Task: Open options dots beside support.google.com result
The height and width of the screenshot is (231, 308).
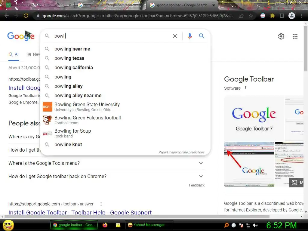Action: 101,204
